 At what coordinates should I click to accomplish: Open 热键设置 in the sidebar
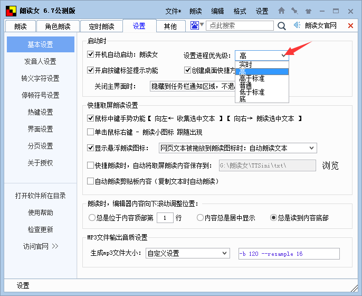click(40, 112)
